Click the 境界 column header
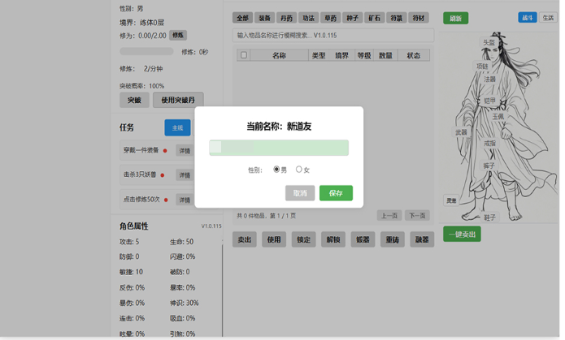 (341, 55)
